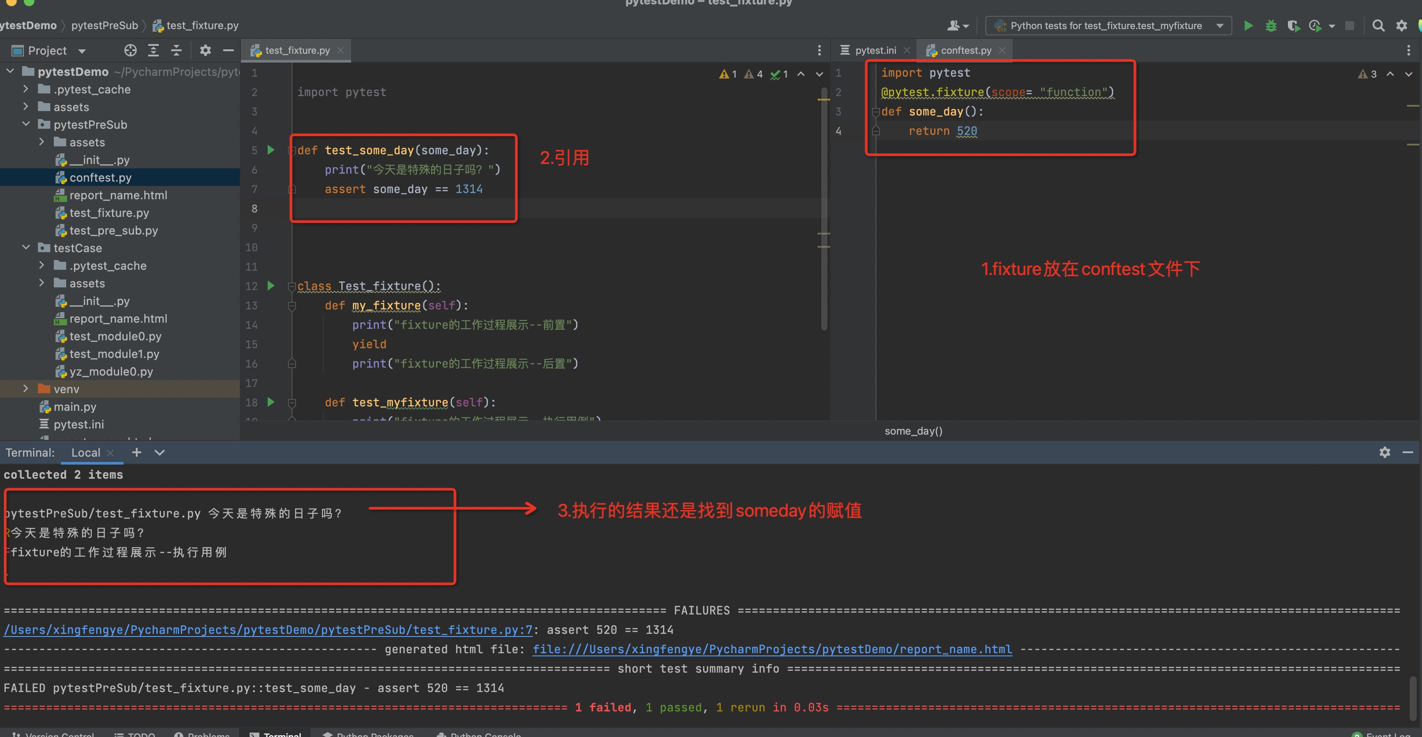Open right editor tab options menu

1408,50
